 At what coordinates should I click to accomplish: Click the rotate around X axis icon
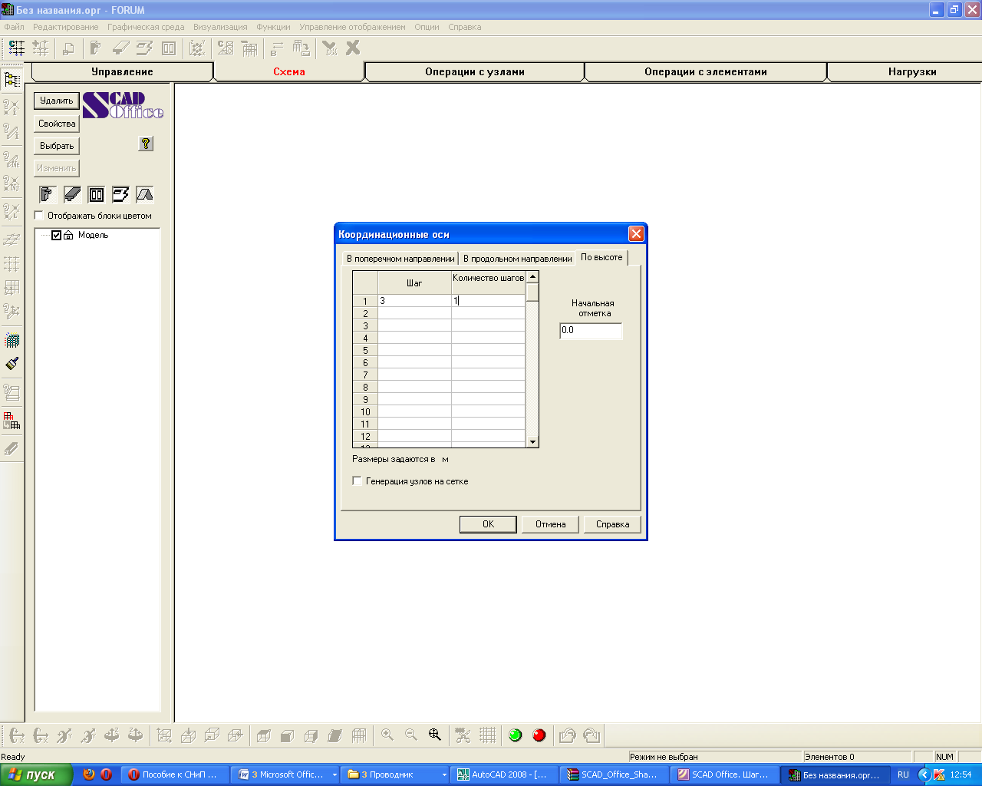17,735
